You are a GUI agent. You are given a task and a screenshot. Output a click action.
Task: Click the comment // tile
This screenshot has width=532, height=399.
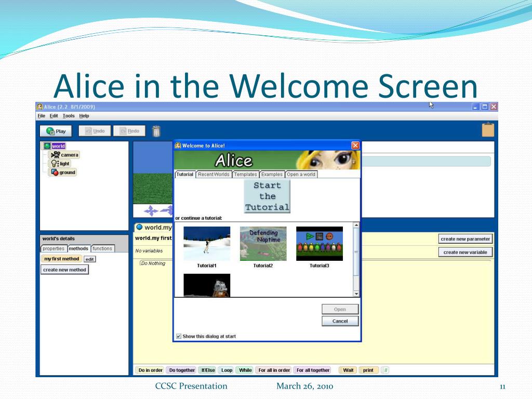coord(385,370)
